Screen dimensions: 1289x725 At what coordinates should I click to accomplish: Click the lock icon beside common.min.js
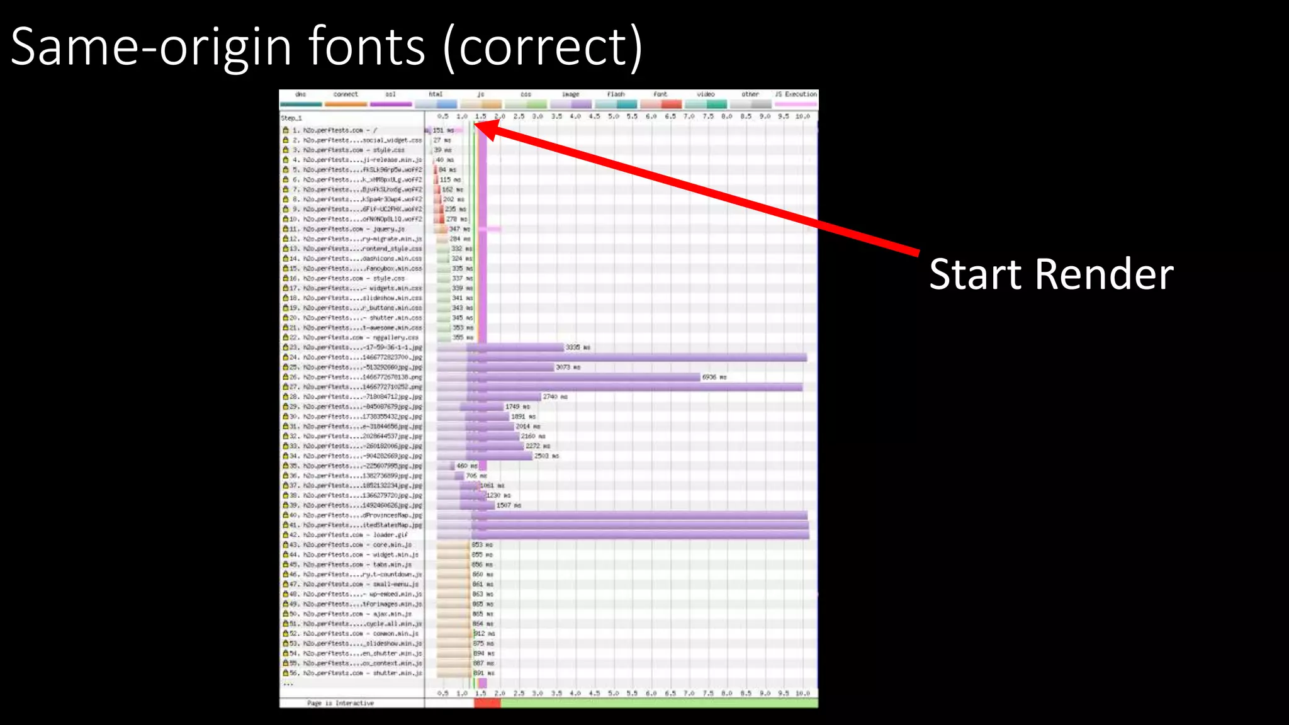(x=286, y=633)
